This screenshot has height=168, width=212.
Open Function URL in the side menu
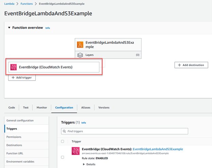click(27, 153)
